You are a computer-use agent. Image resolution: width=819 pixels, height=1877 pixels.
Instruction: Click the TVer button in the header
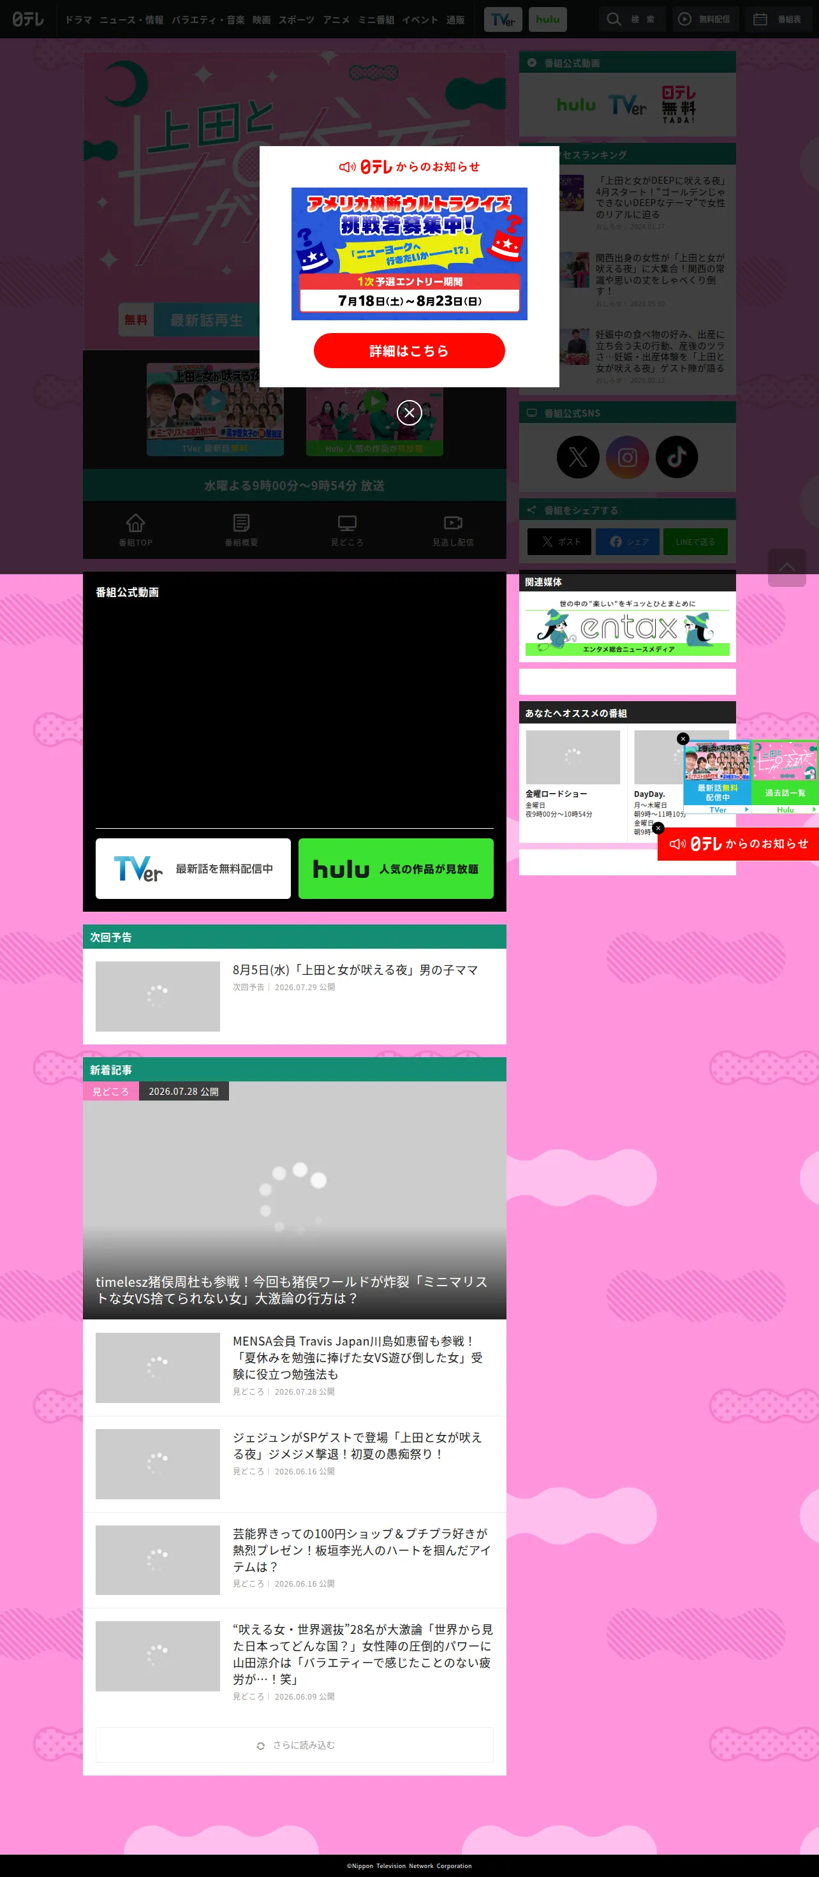pos(503,20)
